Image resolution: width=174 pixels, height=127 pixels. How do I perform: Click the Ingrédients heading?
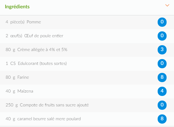pos(17,7)
